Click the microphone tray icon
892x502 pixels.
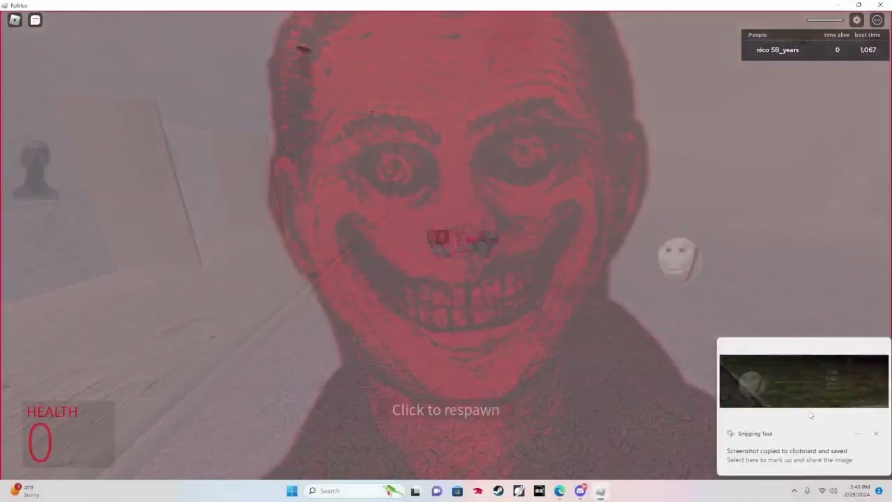click(x=807, y=491)
